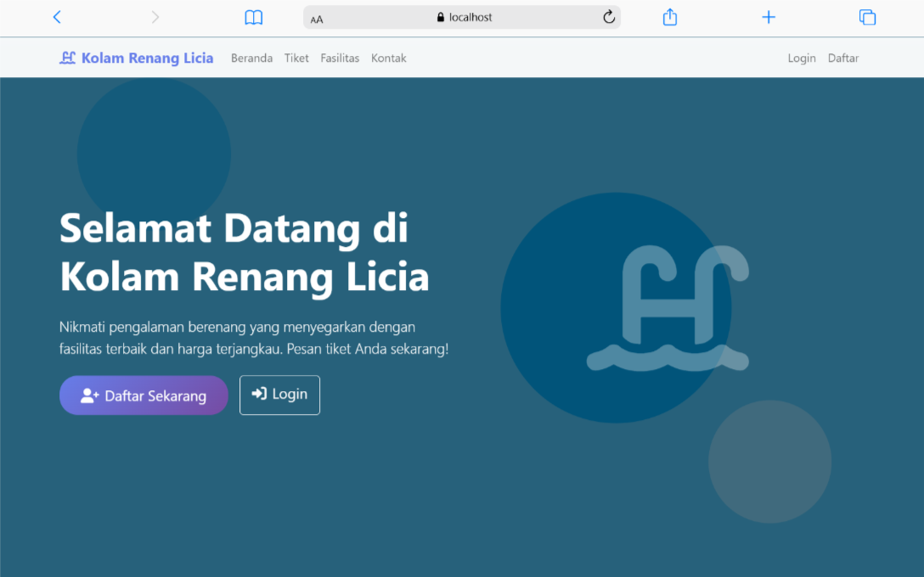Viewport: 924px width, 577px height.
Task: Click the large pool ladder illustration
Action: (668, 308)
